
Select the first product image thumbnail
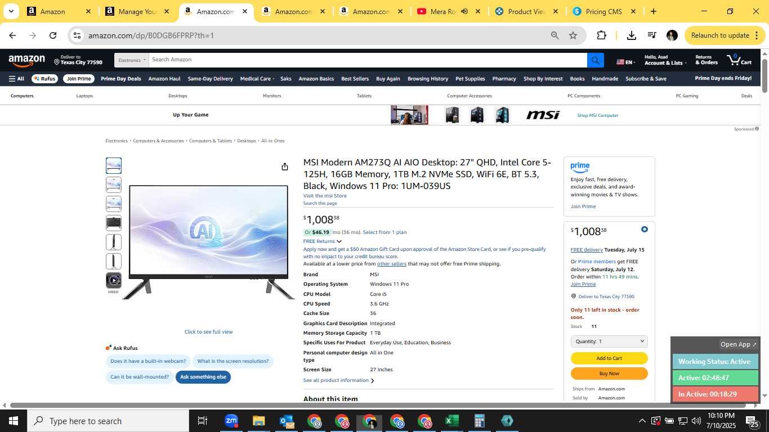(114, 165)
